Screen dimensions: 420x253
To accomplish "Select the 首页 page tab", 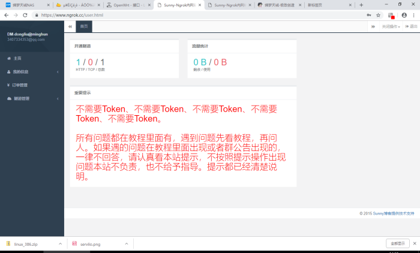I will coord(84,26).
